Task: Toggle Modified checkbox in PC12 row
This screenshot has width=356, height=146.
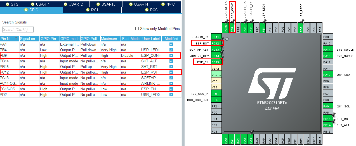Action: click(x=171, y=72)
